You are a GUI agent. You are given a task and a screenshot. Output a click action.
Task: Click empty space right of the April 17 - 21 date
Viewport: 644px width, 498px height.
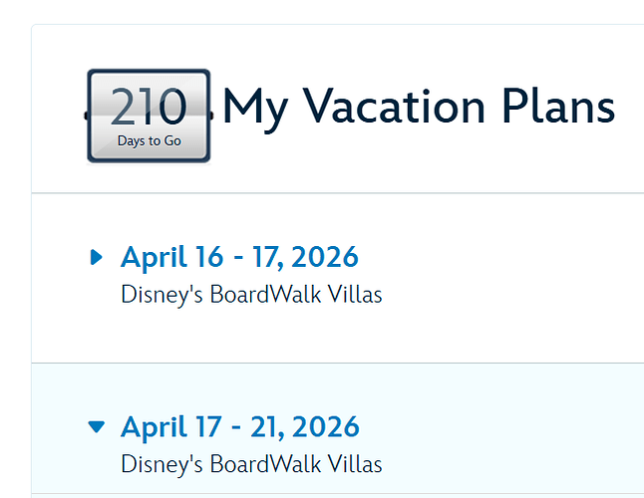498,427
